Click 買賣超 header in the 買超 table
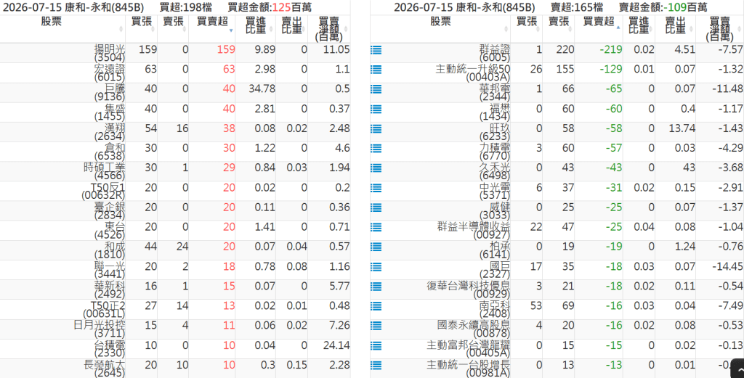The width and height of the screenshot is (744, 378). coord(211,29)
